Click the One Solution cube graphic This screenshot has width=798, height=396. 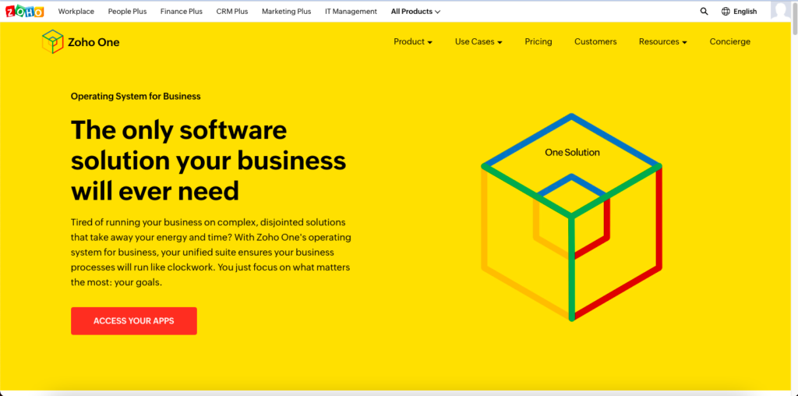(571, 217)
